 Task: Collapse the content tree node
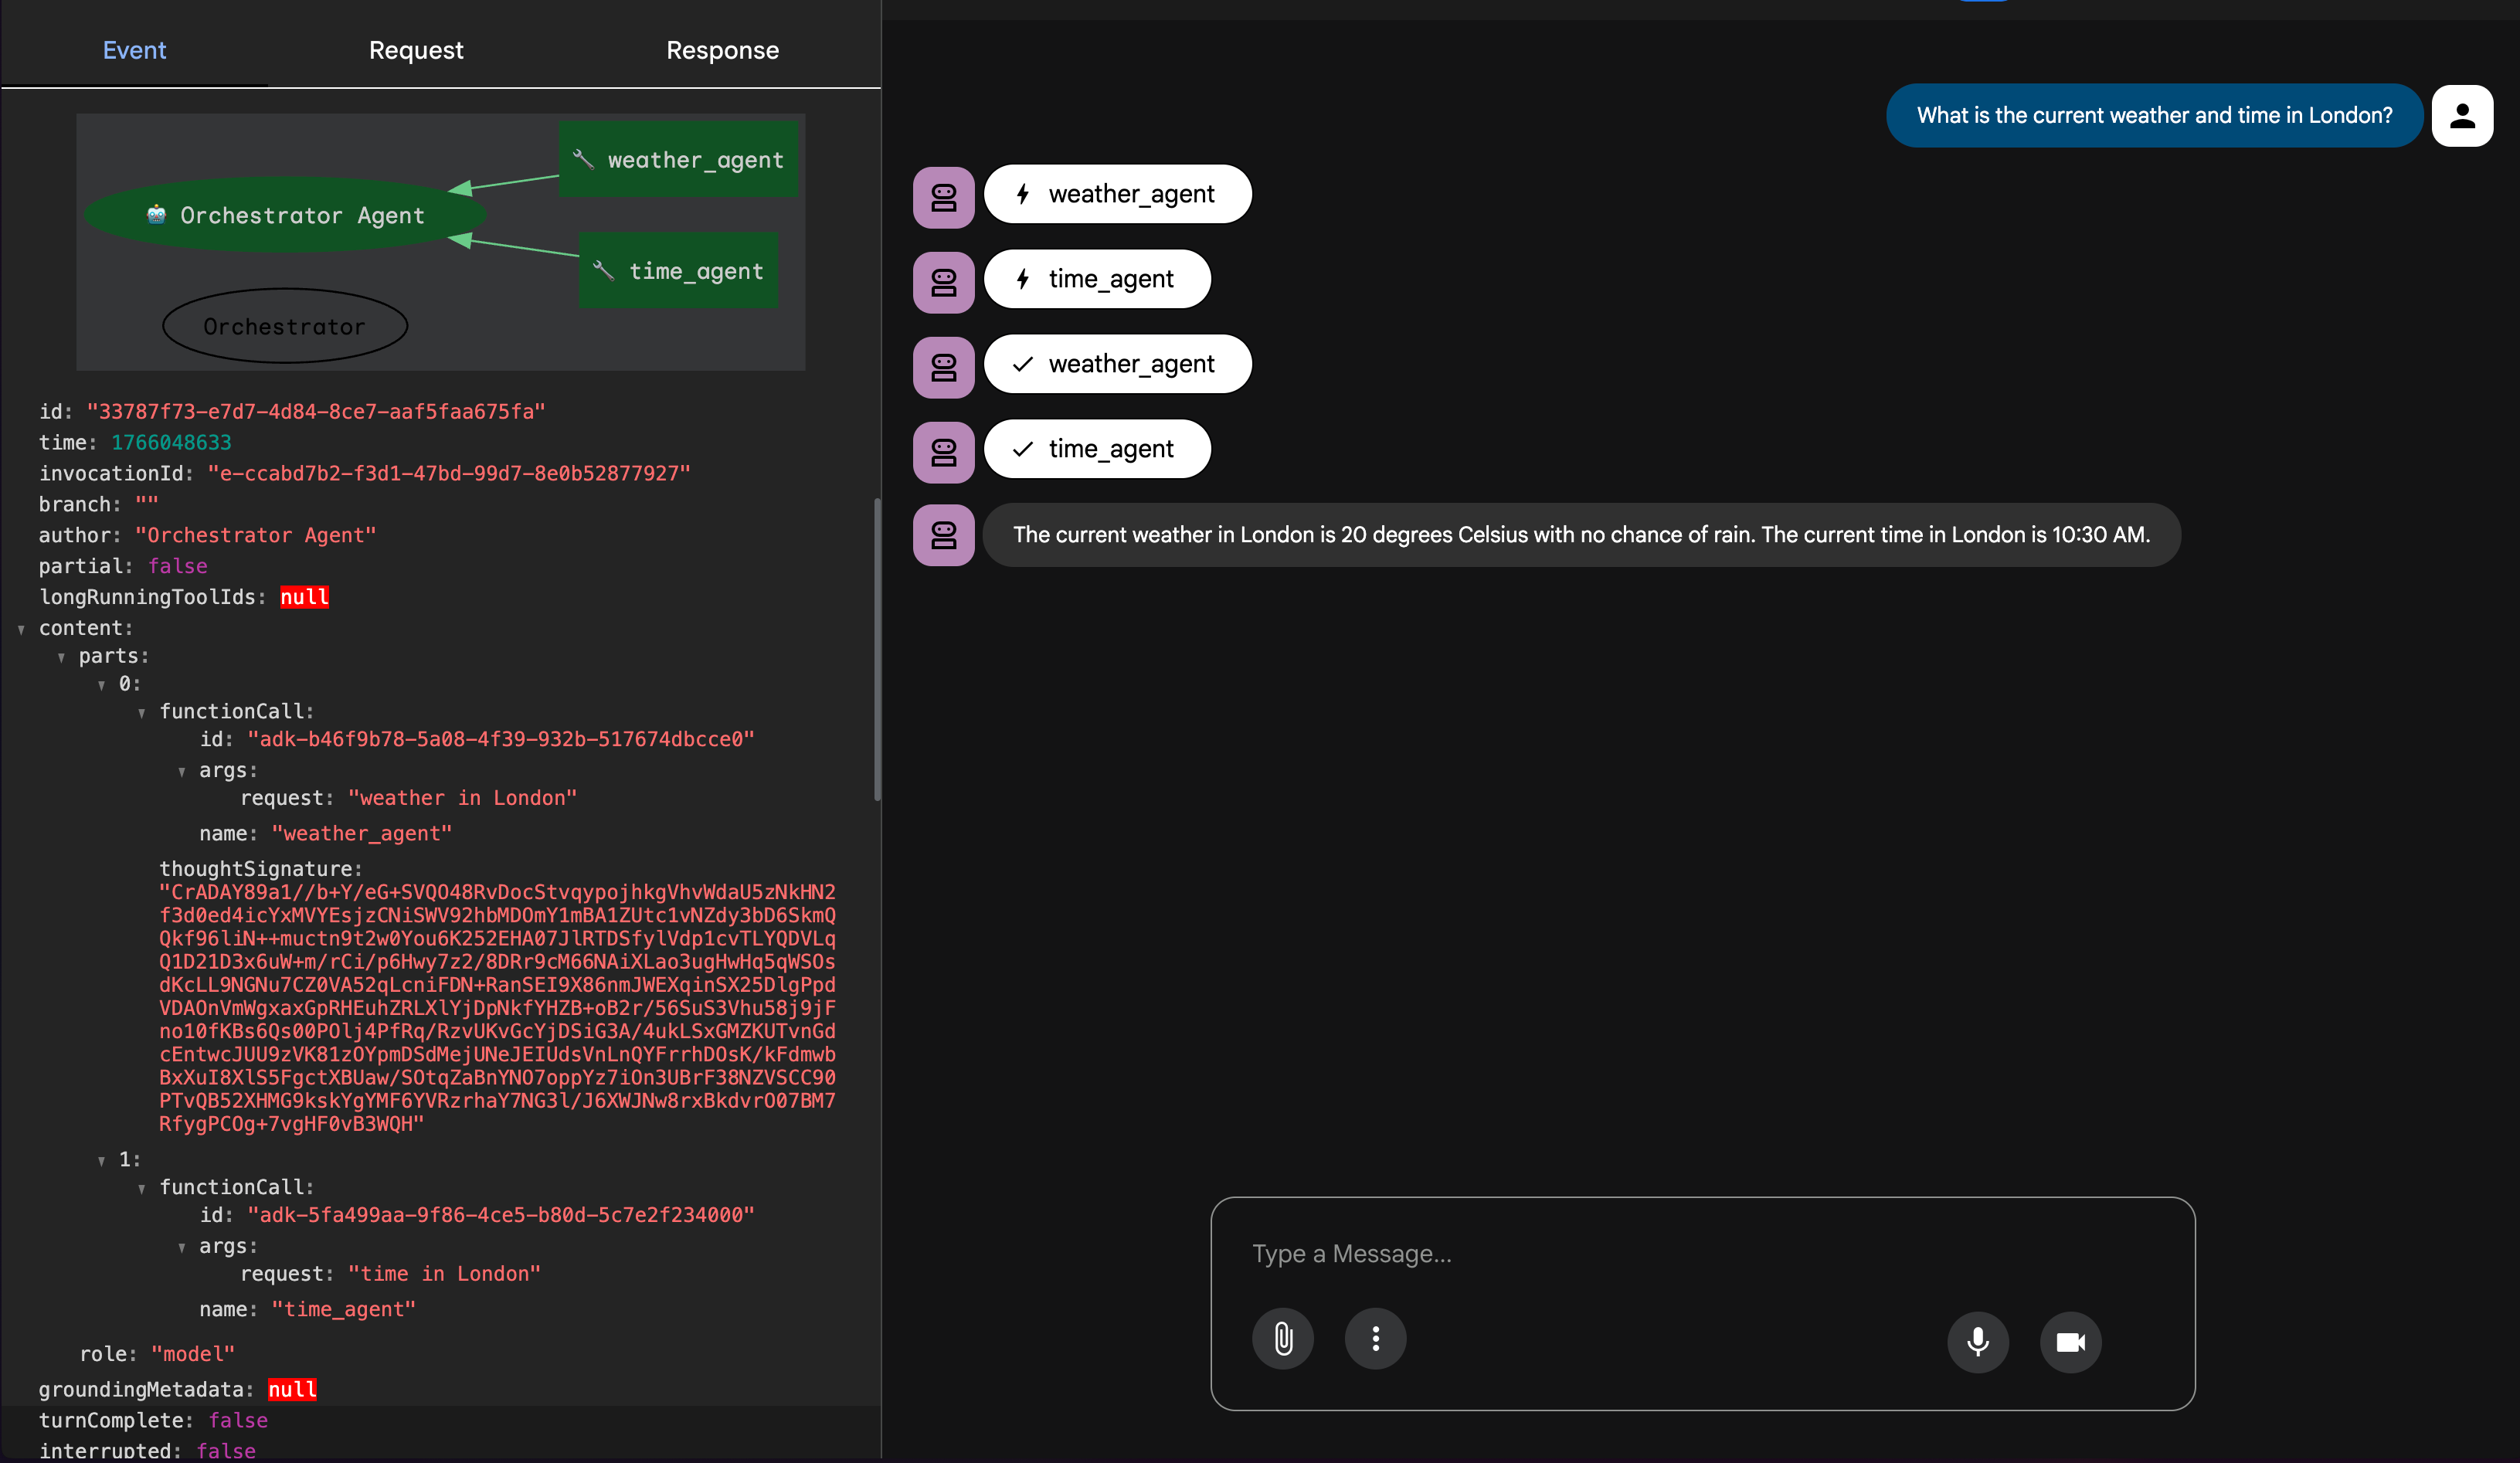[21, 629]
